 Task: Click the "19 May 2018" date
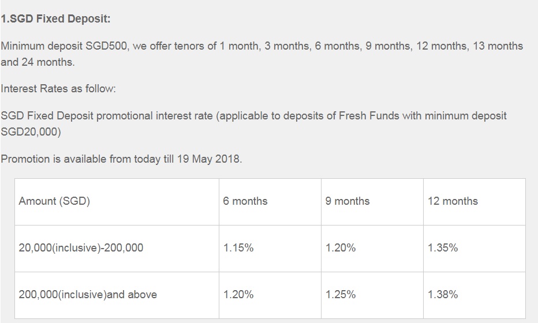208,159
